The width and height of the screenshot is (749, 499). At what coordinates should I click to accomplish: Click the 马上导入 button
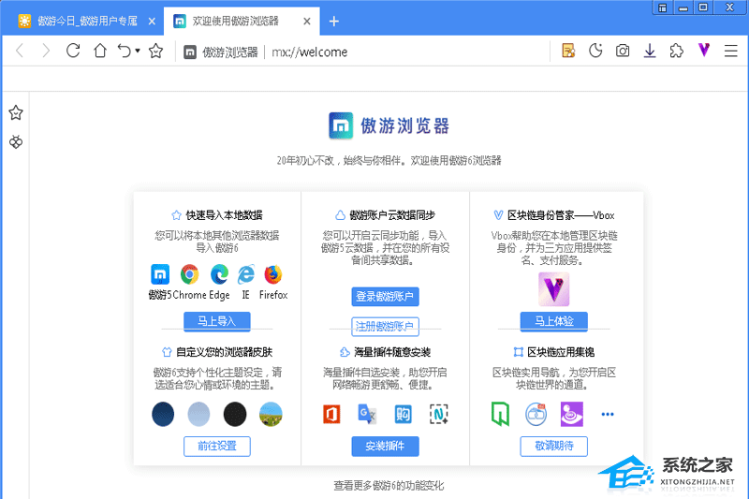pos(217,321)
